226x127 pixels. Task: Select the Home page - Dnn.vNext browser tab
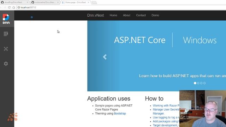[x=76, y=2]
